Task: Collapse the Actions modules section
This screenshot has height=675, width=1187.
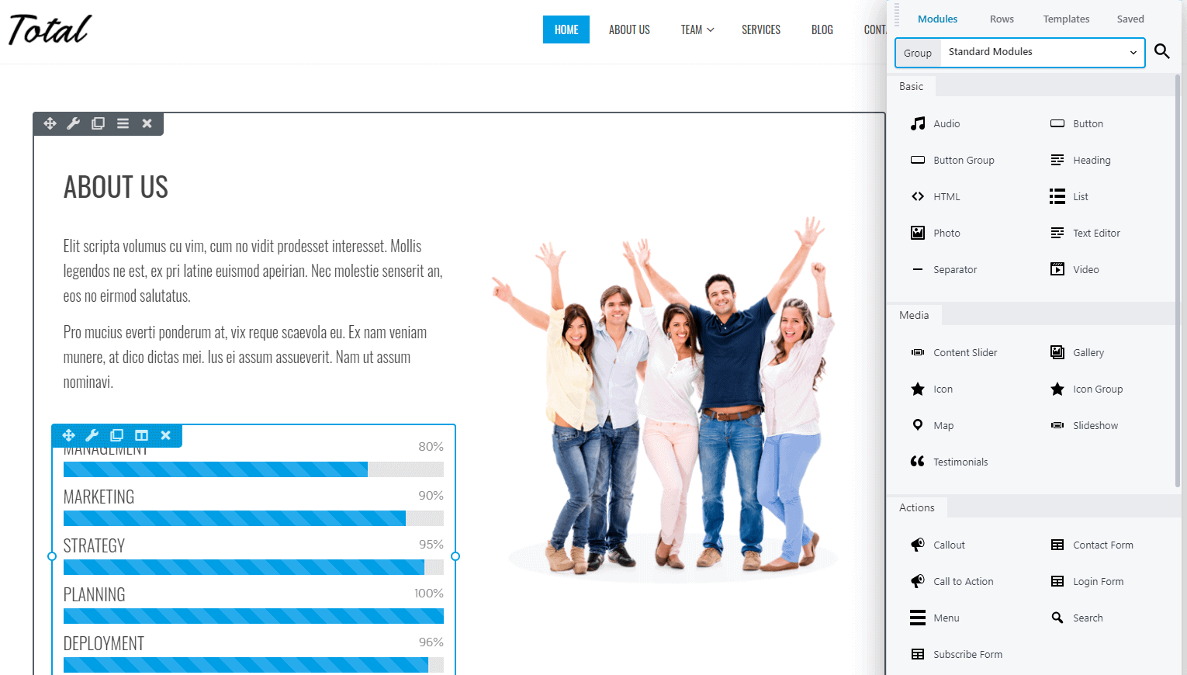Action: pos(917,507)
